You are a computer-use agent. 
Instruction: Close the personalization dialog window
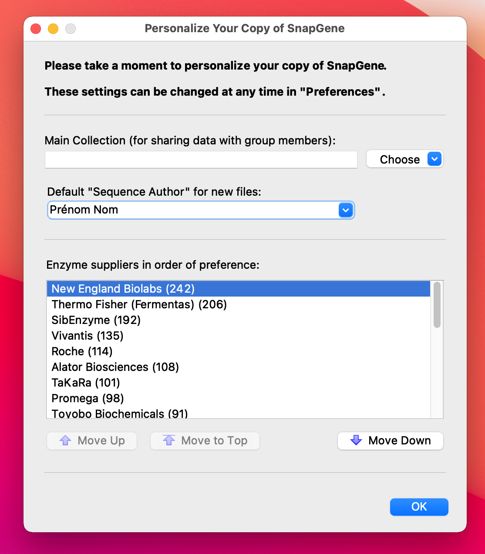36,29
